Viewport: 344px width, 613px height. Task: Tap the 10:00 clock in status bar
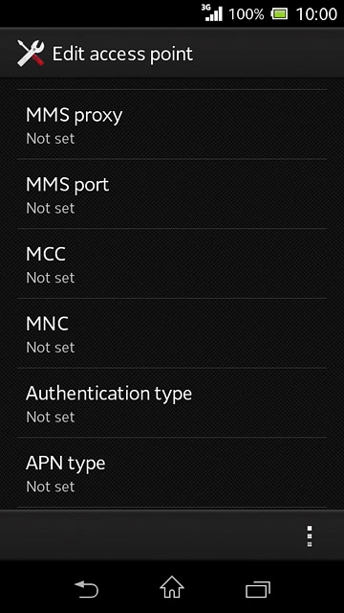coord(316,14)
